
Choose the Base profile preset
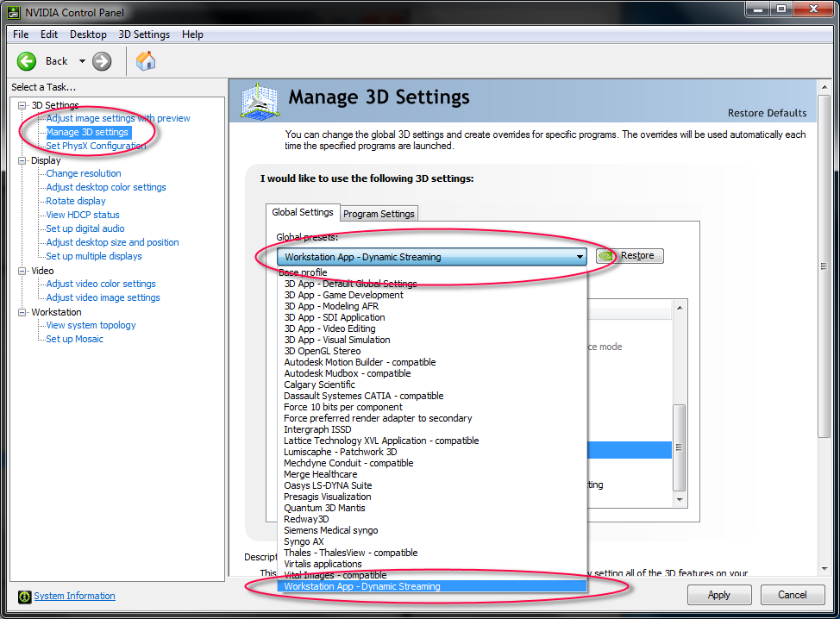432,272
